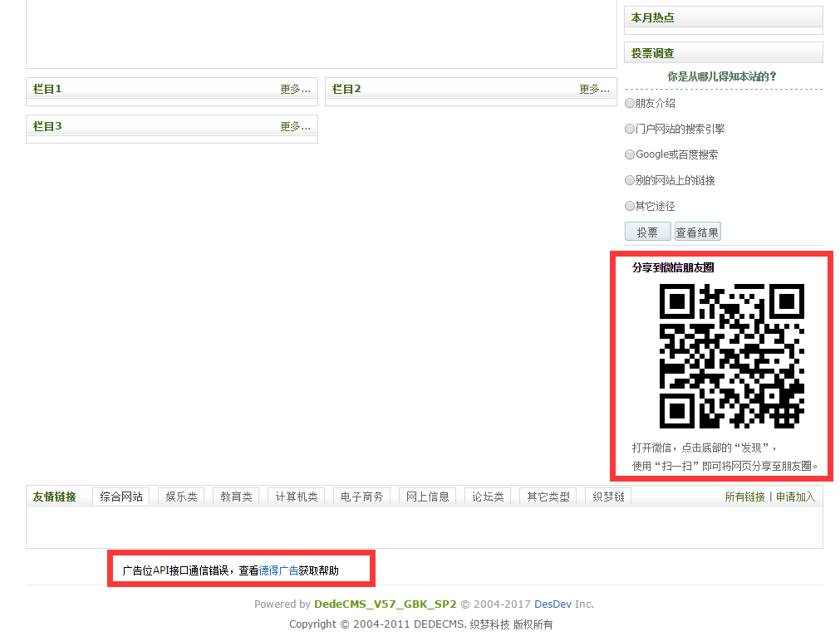Viewport: 840px width, 641px height.
Task: Switch to the 计算机类 links tab
Action: point(297,497)
